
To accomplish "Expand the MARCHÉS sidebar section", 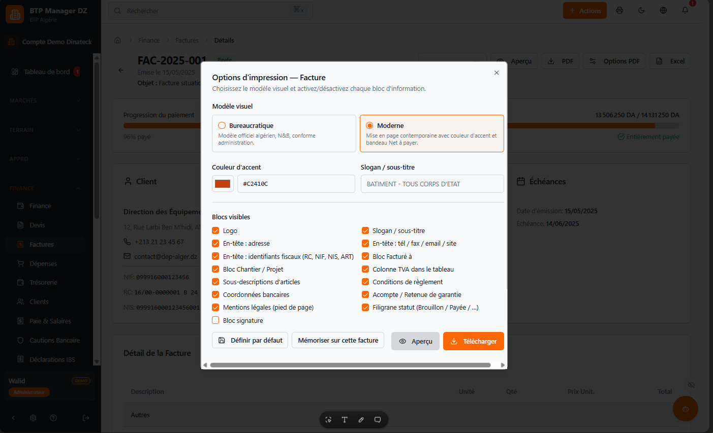I will (x=46, y=101).
